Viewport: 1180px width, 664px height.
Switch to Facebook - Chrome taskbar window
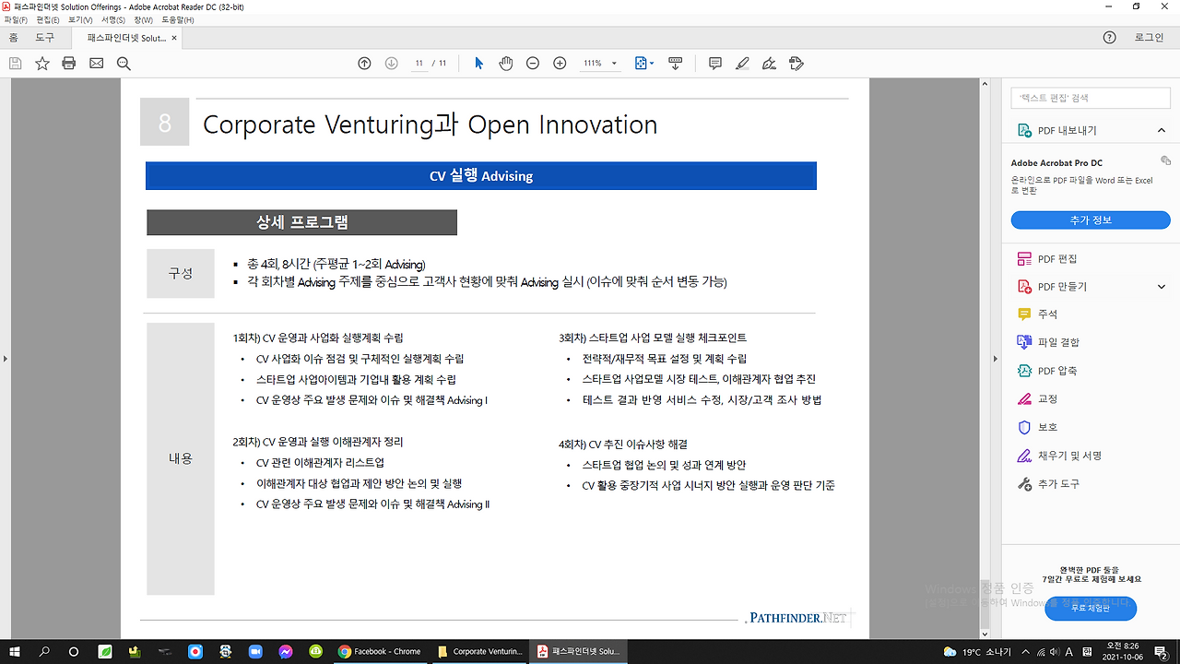[381, 651]
